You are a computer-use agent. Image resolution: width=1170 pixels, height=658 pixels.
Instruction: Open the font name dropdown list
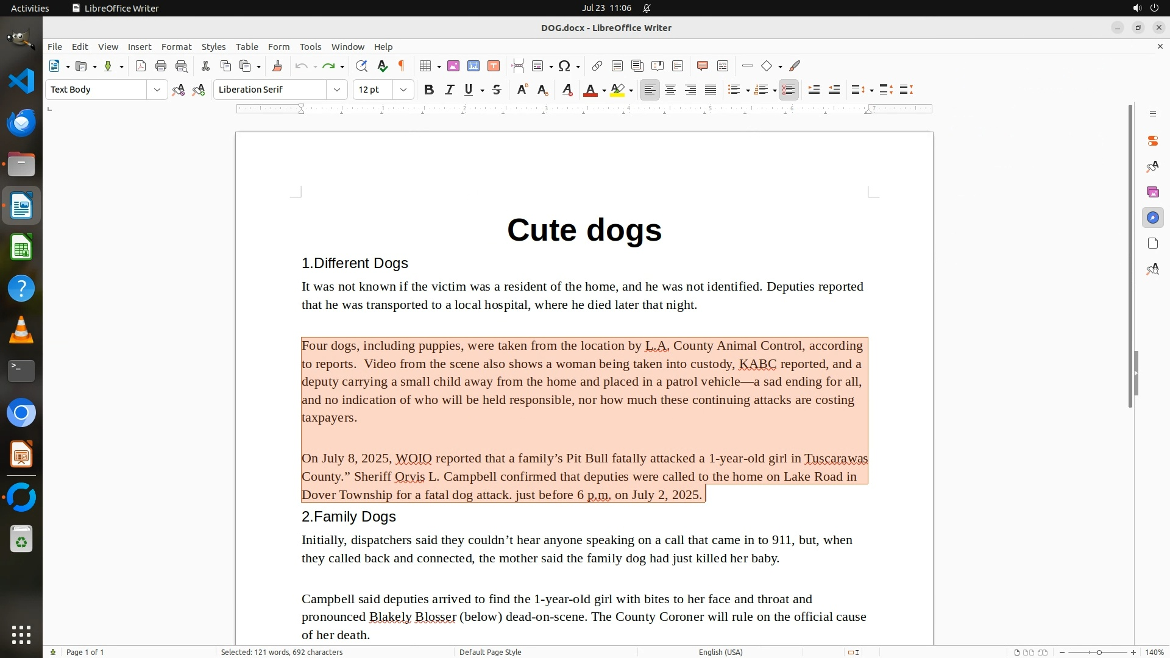(x=336, y=90)
